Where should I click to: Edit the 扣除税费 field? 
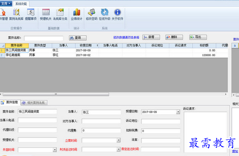point(161,131)
